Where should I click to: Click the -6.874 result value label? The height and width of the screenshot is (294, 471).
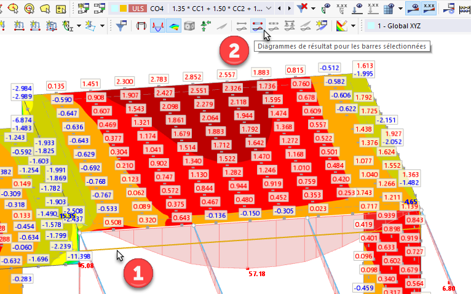(23, 120)
